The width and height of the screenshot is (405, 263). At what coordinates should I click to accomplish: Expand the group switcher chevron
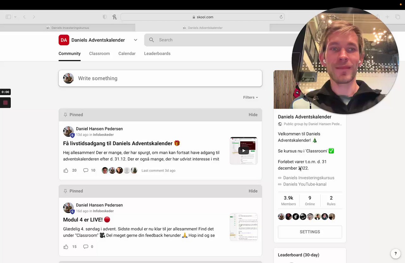point(135,40)
